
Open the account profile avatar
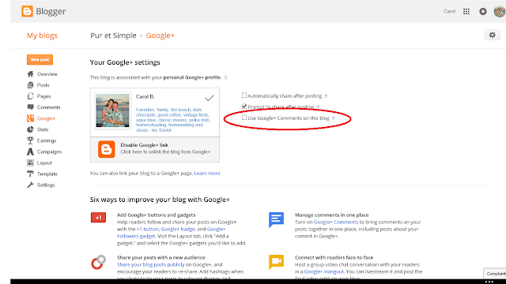[x=500, y=12]
